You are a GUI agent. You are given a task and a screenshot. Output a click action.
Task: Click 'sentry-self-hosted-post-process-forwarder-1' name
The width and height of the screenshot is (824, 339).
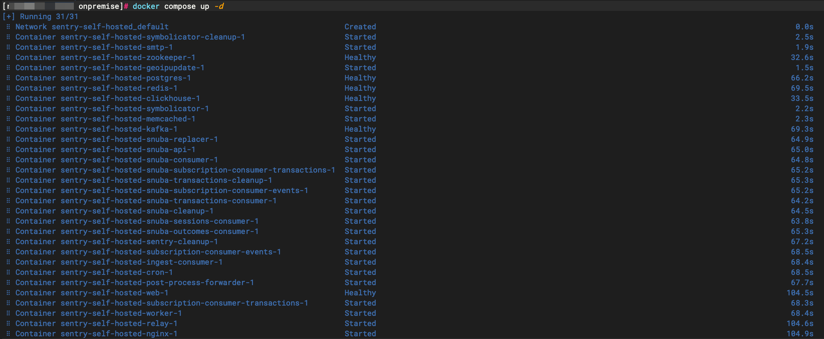157,282
